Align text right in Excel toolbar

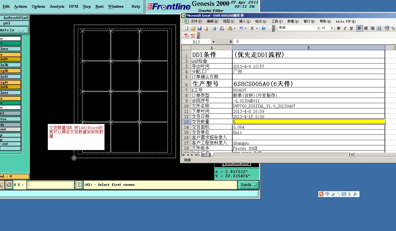(x=372, y=28)
